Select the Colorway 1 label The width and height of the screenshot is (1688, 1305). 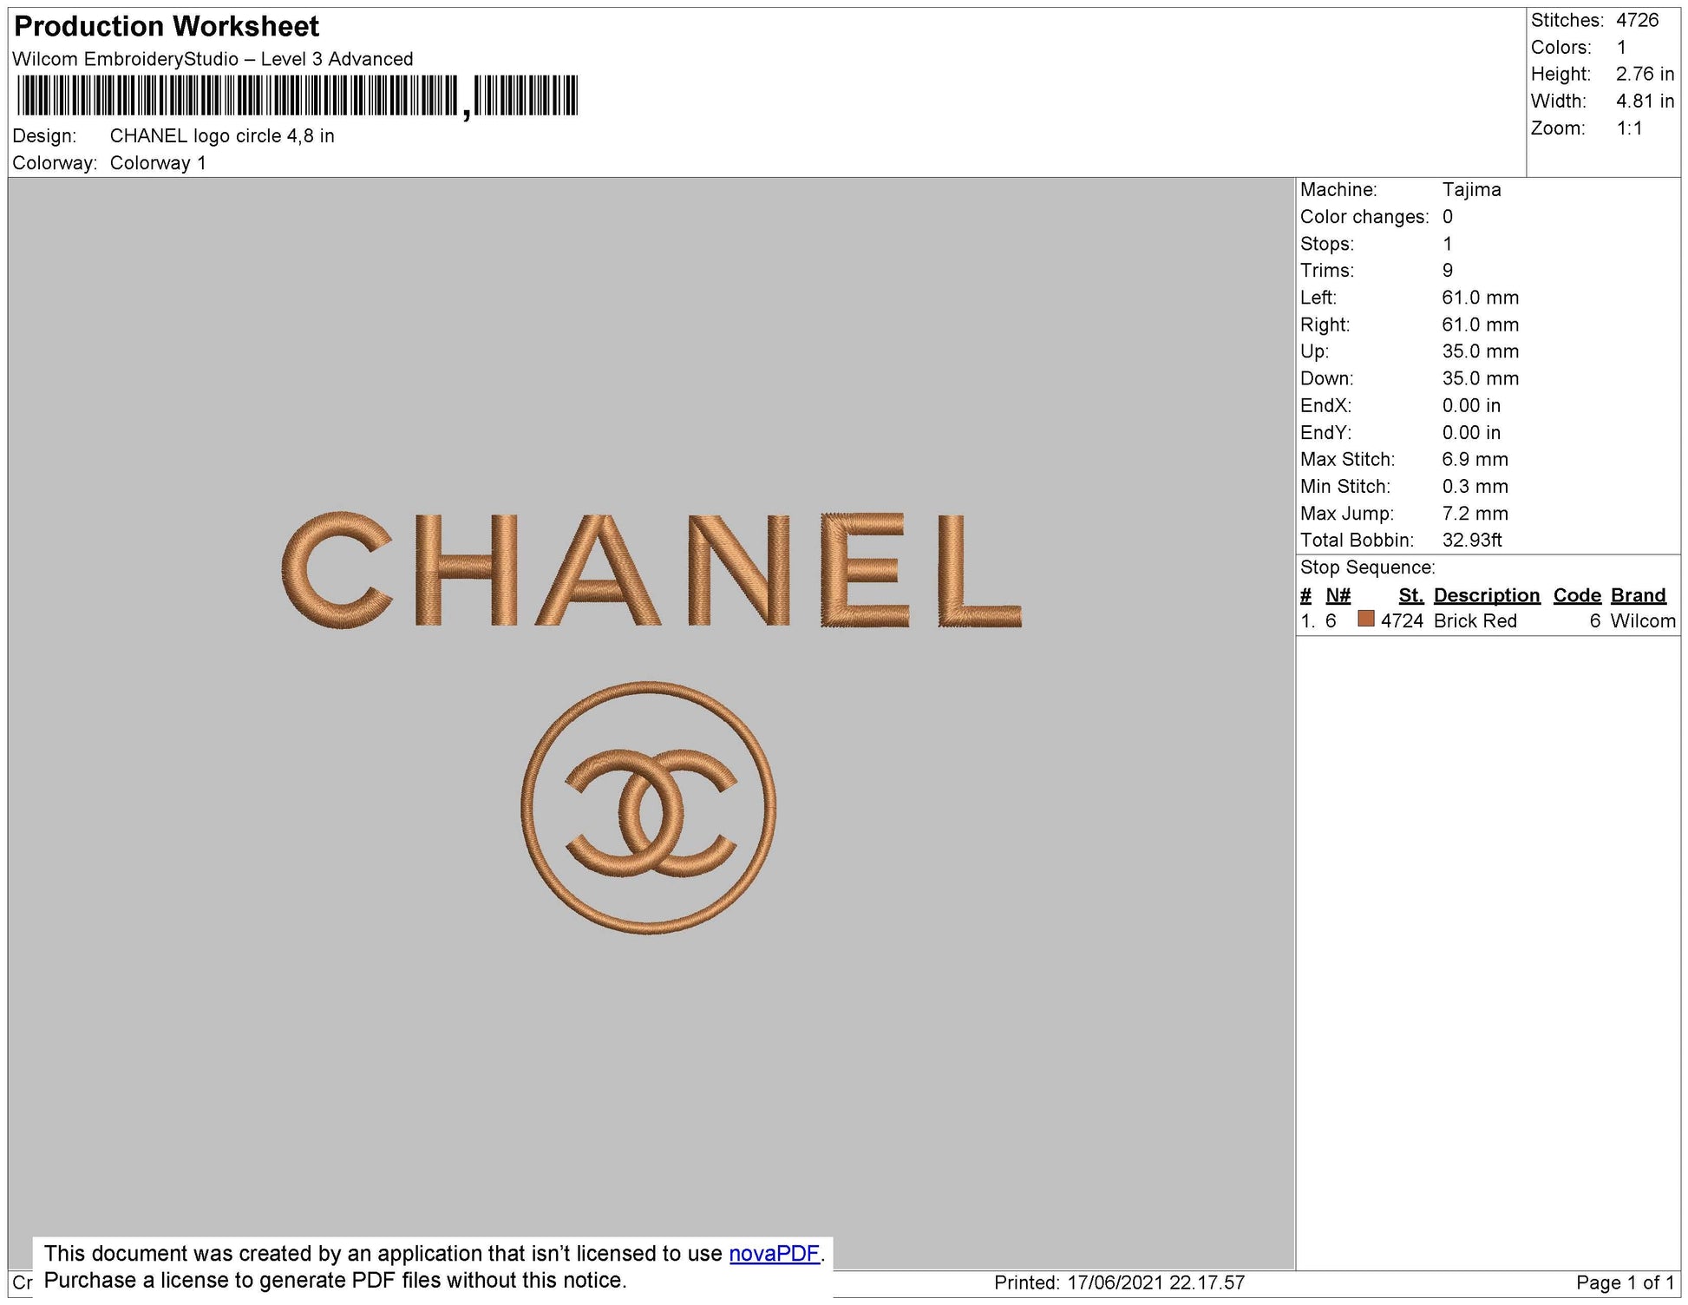[x=159, y=161]
